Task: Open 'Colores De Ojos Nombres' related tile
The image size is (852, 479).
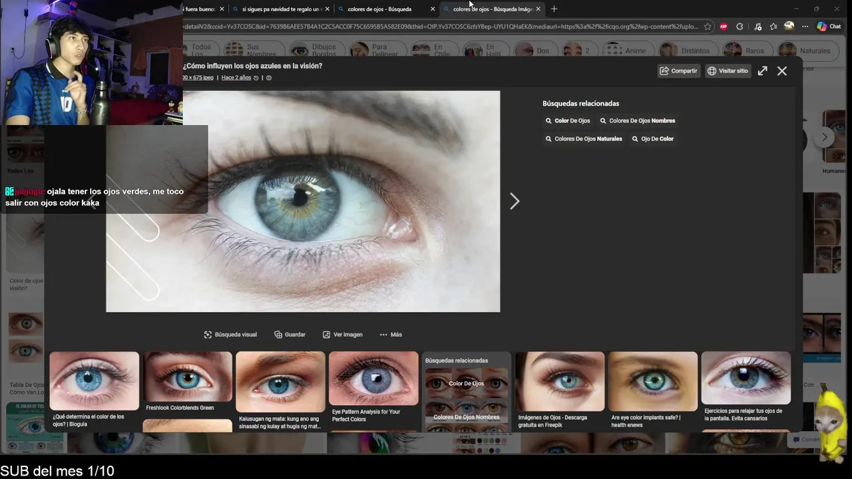Action: click(x=466, y=417)
